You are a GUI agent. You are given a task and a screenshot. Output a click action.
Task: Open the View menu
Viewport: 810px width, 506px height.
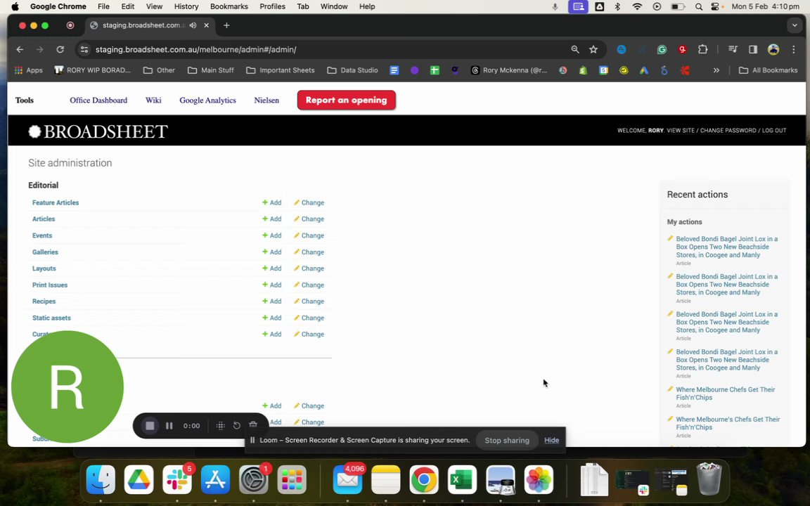[x=154, y=6]
